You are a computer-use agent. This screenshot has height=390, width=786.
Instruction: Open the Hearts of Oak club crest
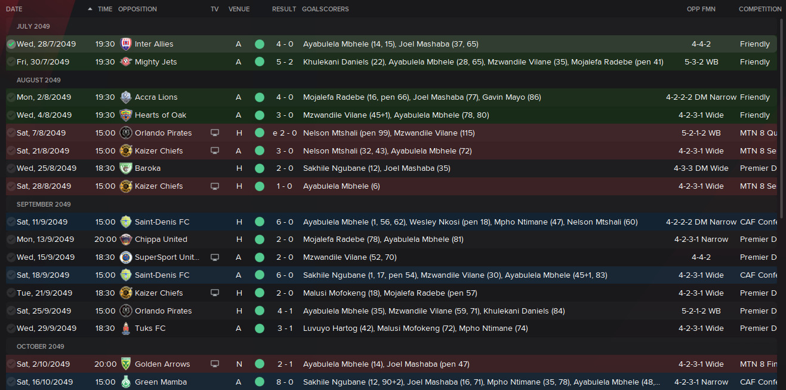coord(125,115)
